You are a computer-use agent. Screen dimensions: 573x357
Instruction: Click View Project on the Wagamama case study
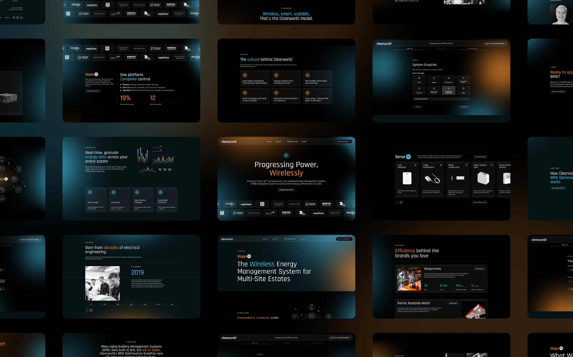click(480, 269)
